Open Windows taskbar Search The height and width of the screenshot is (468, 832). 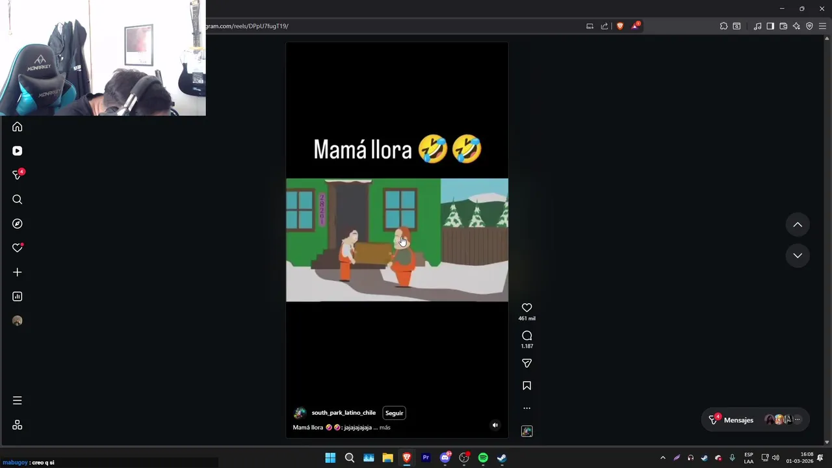point(350,458)
